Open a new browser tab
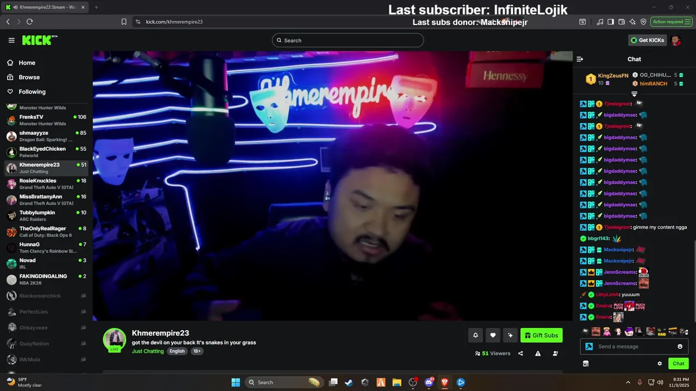Image resolution: width=696 pixels, height=391 pixels. 96,7
